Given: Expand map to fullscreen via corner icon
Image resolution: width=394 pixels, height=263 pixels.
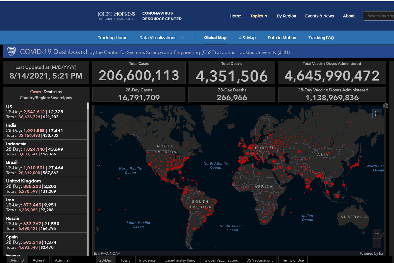Looking at the screenshot, I should (x=386, y=106).
